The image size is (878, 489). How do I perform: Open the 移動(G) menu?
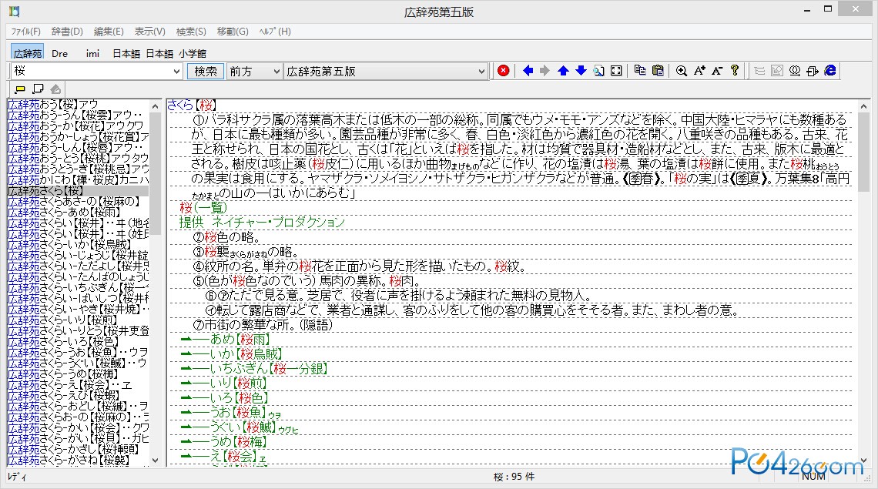[233, 32]
